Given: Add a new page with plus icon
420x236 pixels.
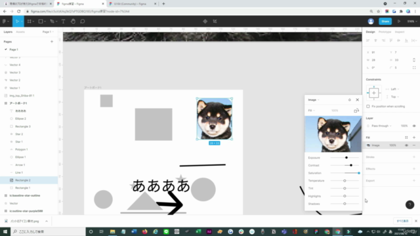Looking at the screenshot, I should coord(52,42).
